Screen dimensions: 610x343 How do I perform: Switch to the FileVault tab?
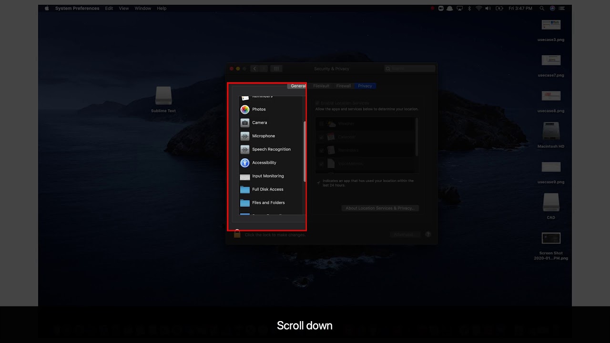[321, 86]
